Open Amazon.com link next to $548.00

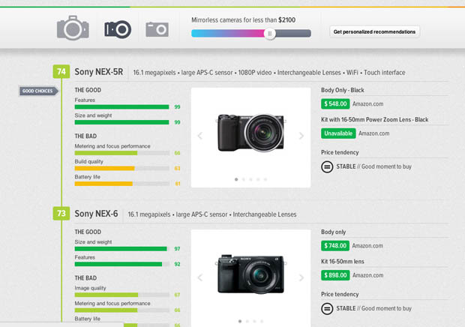(x=367, y=103)
